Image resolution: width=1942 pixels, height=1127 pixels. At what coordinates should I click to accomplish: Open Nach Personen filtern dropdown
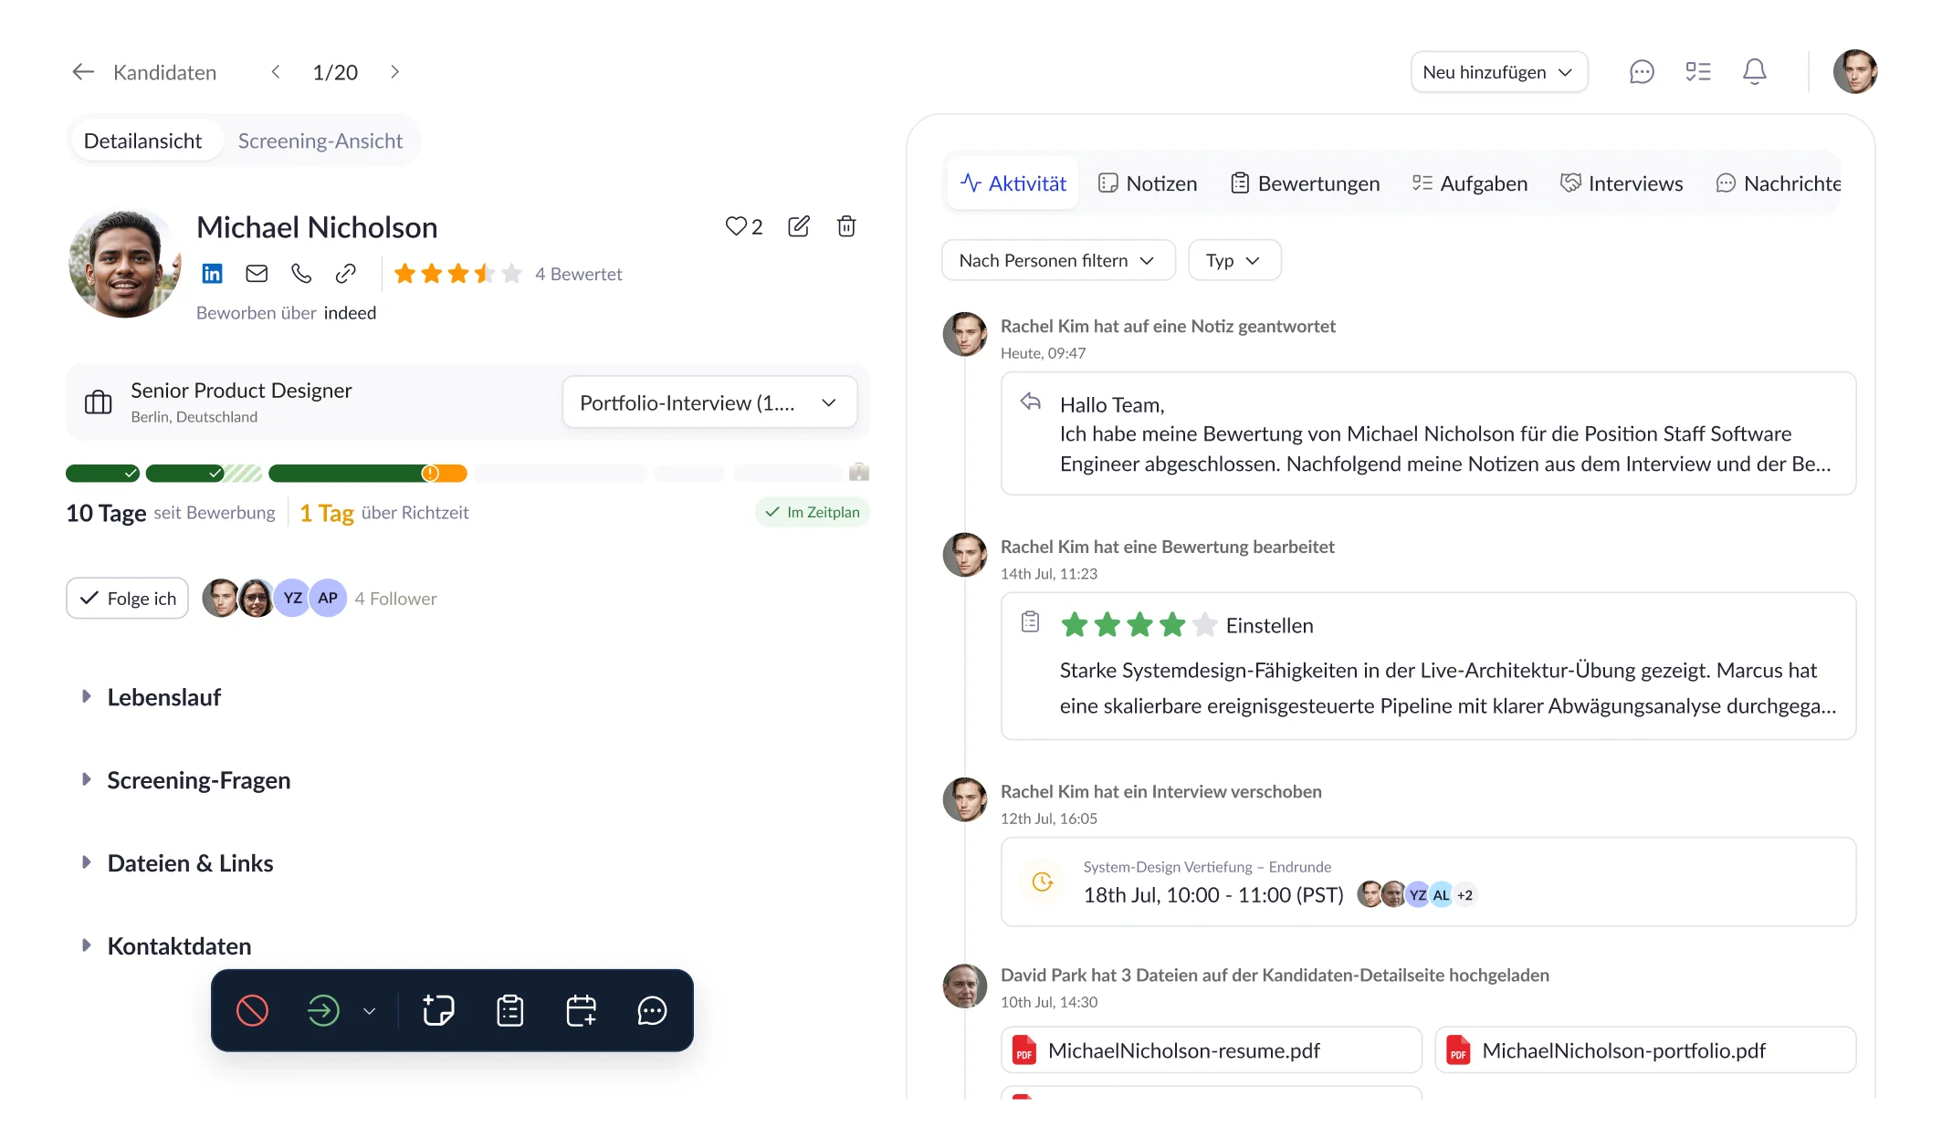coord(1058,261)
